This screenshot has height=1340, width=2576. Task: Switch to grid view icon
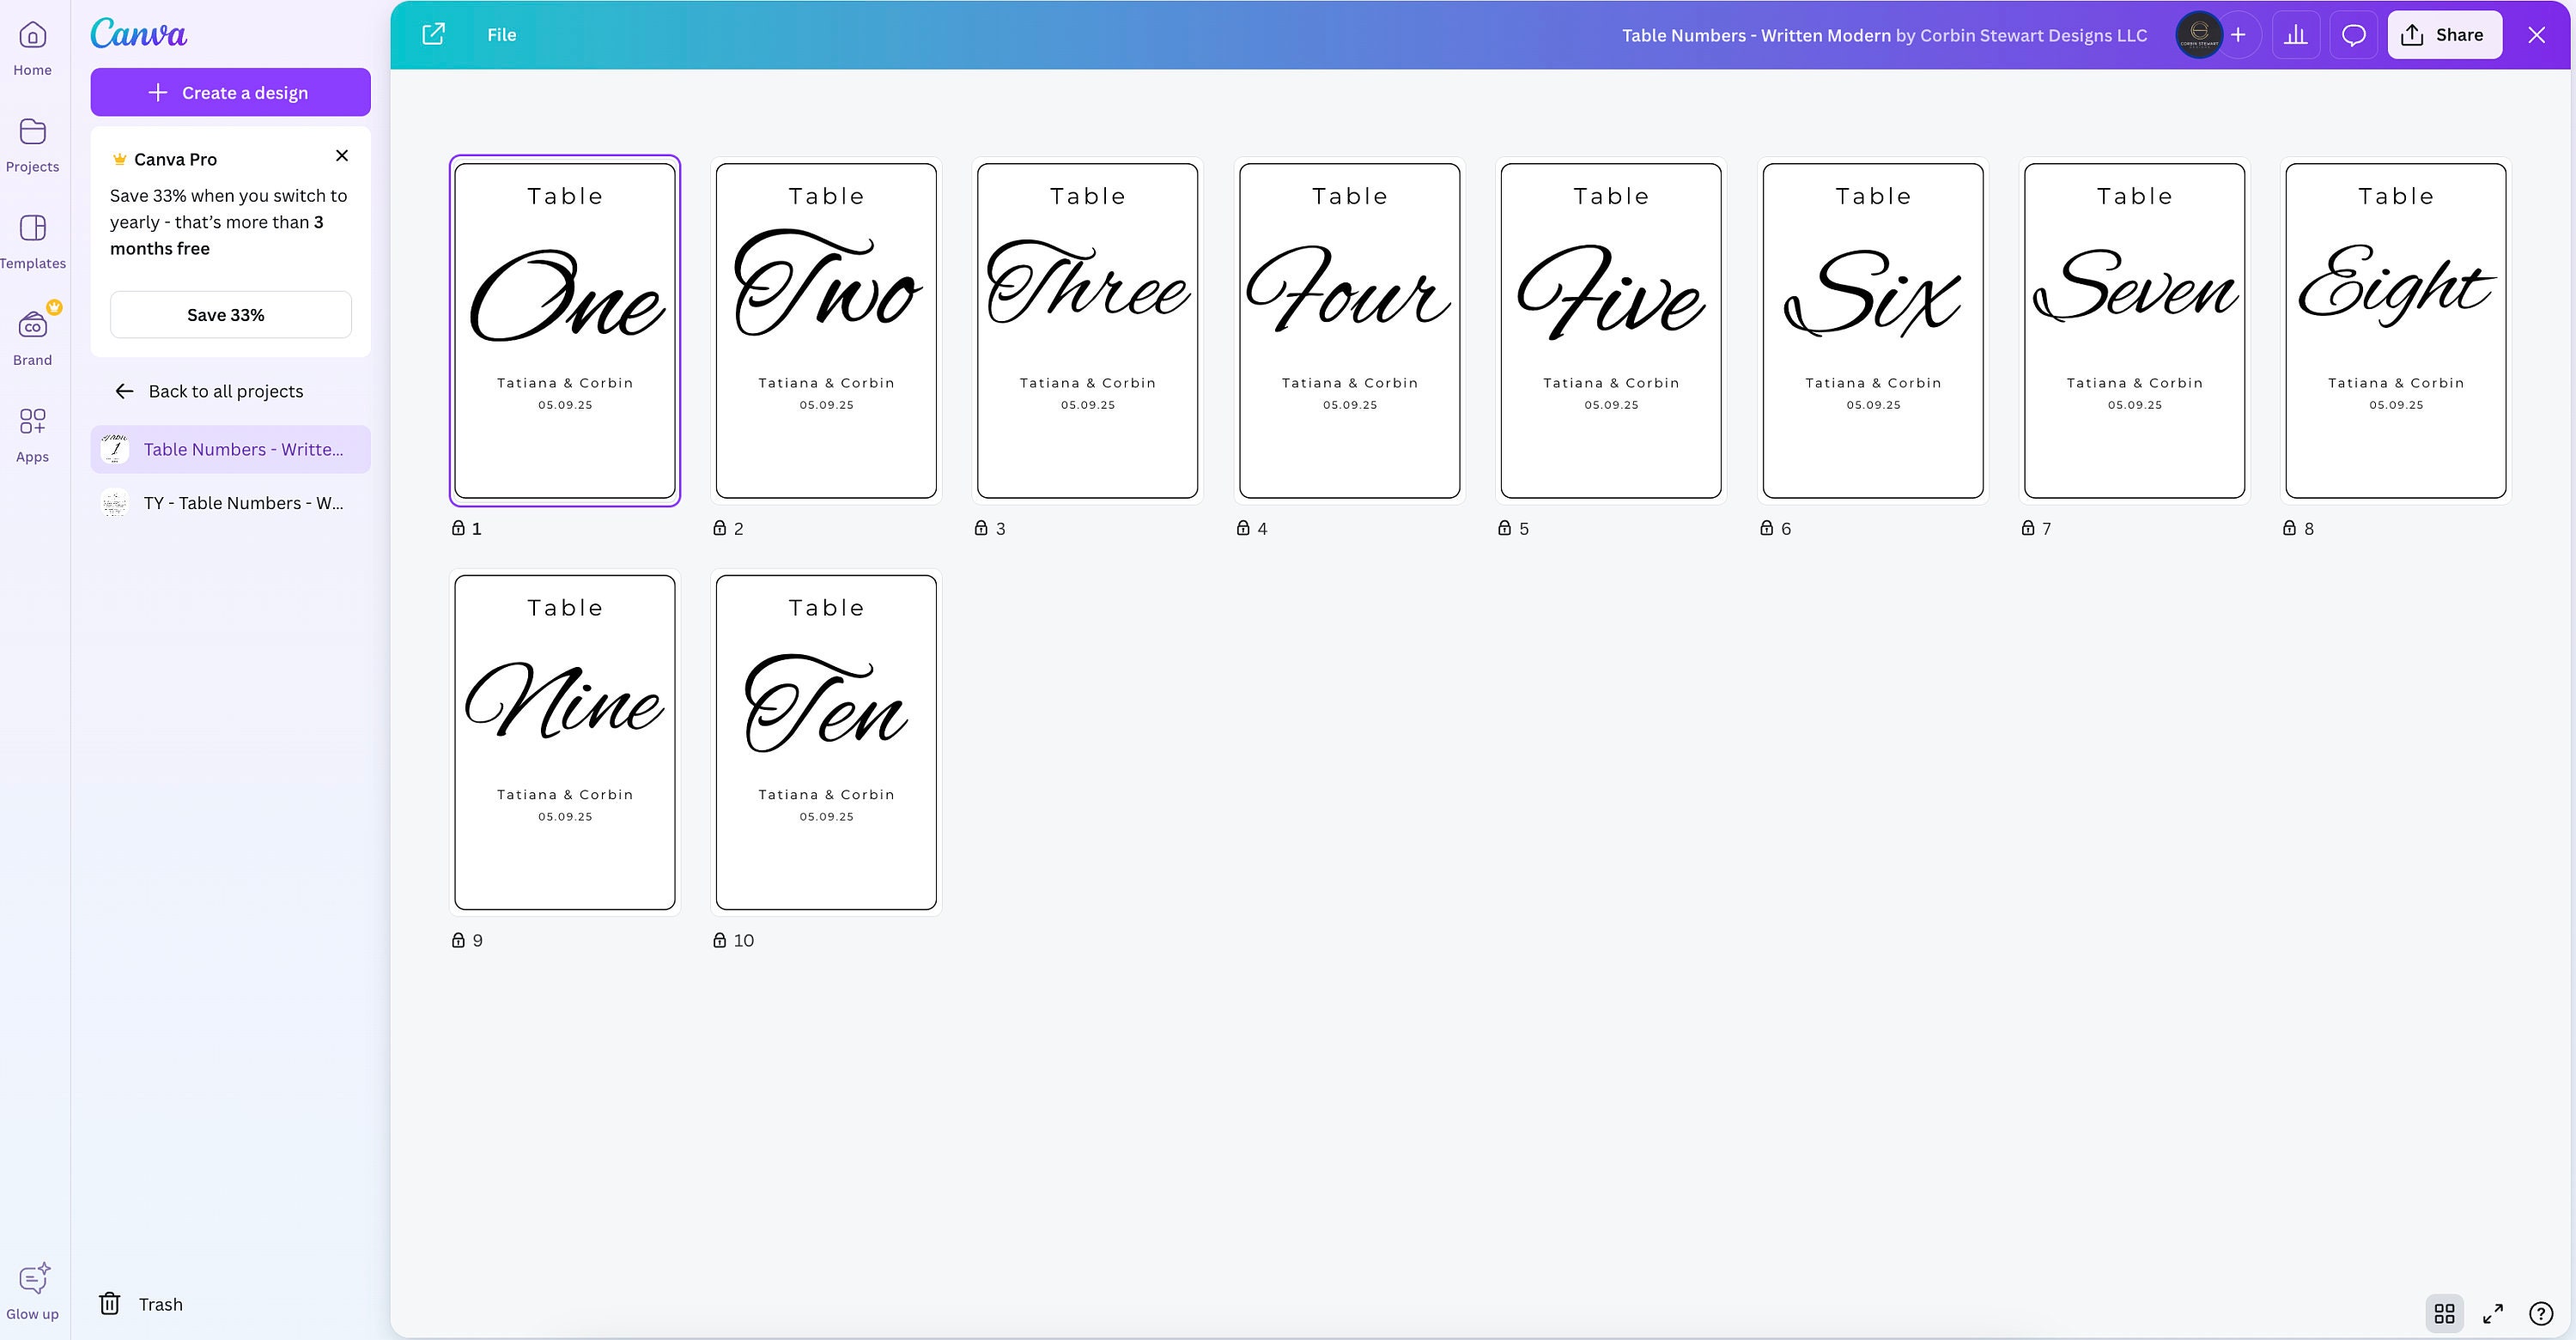(x=2444, y=1313)
